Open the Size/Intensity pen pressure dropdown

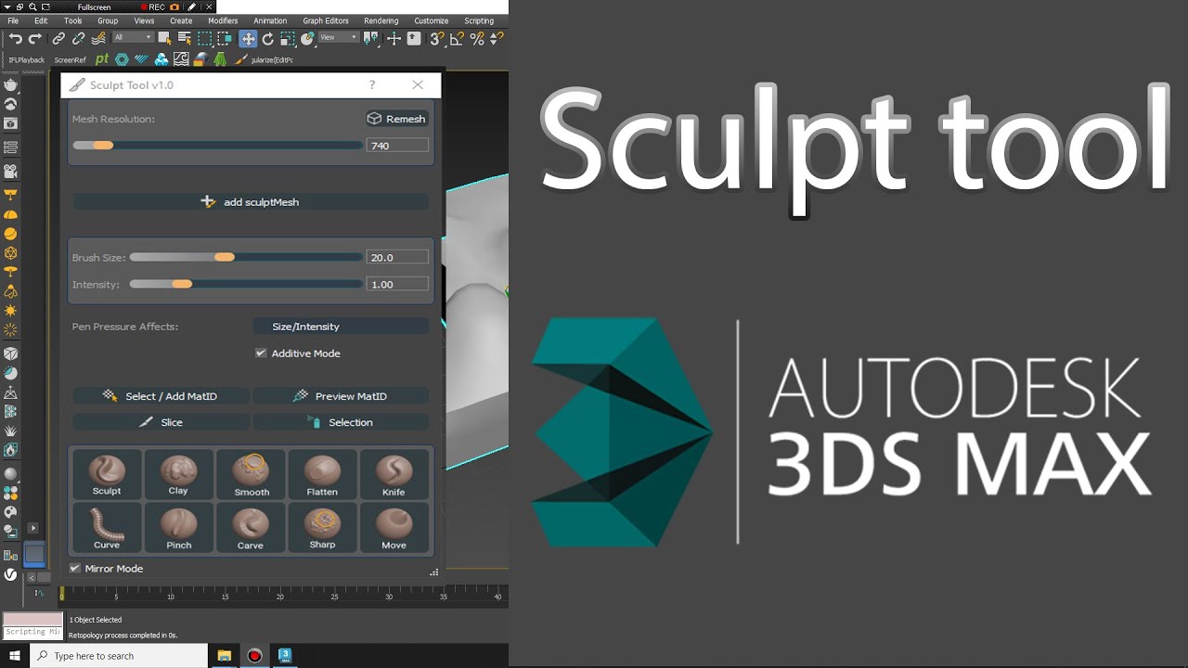341,327
